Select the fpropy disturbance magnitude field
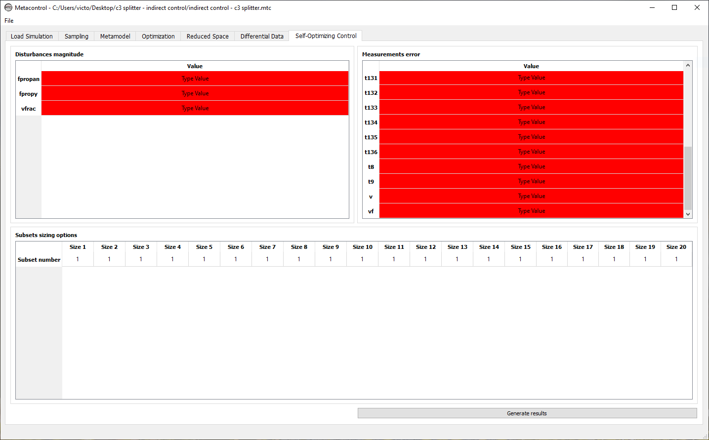This screenshot has width=709, height=440. click(x=195, y=93)
